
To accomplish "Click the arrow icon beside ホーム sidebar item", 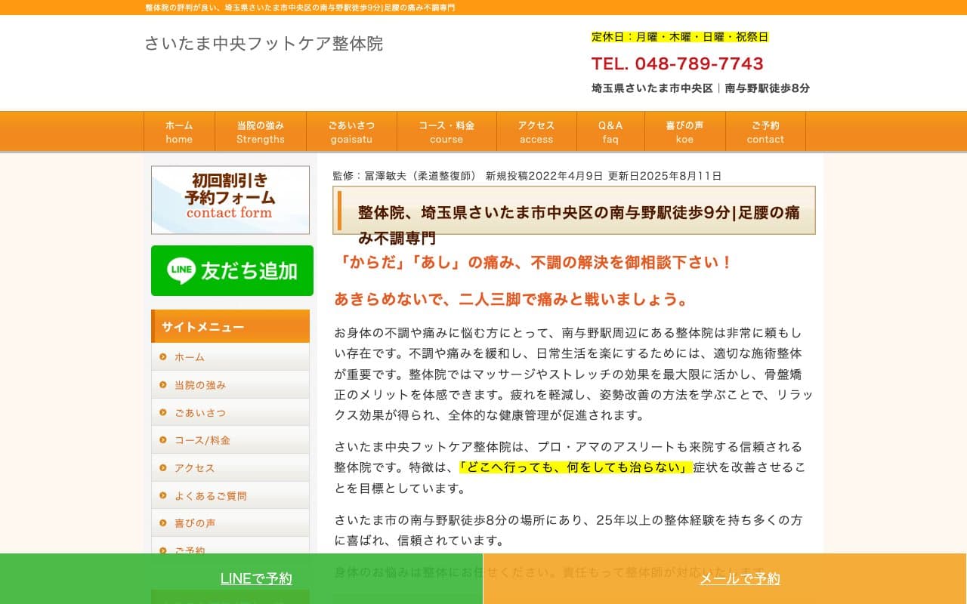I will tap(165, 357).
